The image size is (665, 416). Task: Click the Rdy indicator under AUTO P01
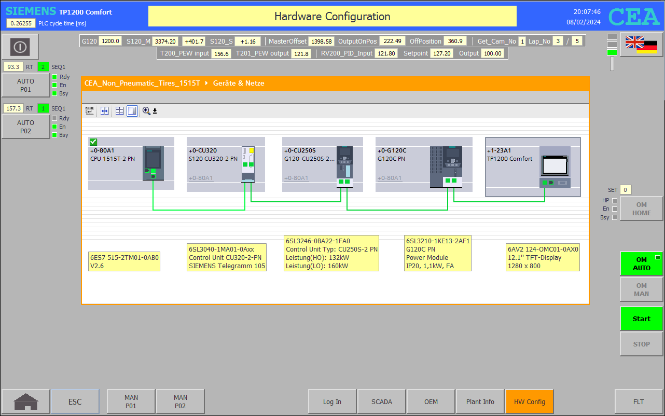pyautogui.click(x=54, y=77)
